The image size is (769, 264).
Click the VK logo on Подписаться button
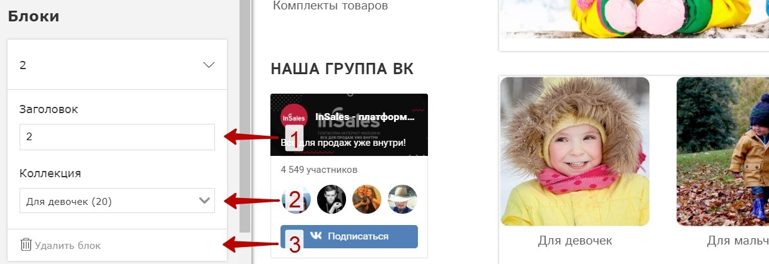316,236
